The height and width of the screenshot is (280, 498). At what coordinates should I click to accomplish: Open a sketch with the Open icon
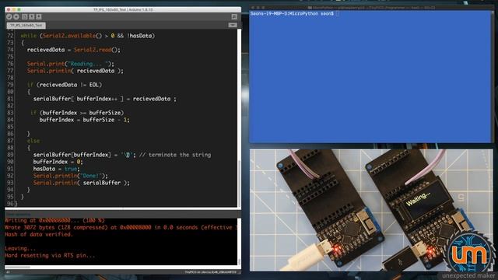click(x=32, y=17)
